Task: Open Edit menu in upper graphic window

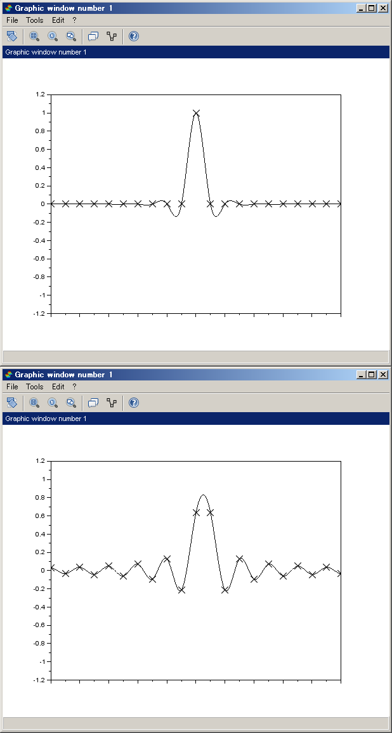Action: pos(58,20)
